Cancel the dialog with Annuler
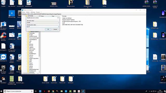This screenshot has height=93, width=166. [55, 29]
